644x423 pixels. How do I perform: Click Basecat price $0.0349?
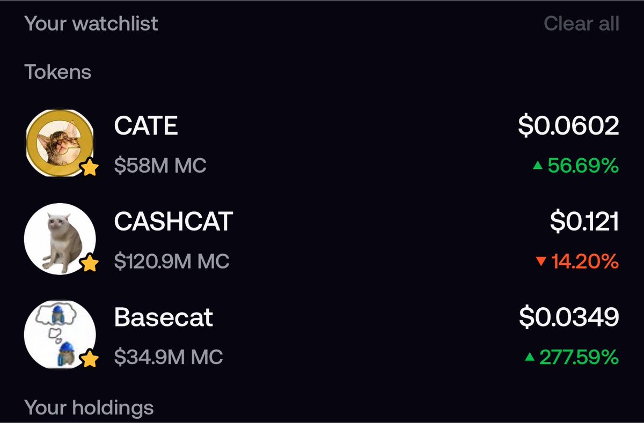point(569,317)
